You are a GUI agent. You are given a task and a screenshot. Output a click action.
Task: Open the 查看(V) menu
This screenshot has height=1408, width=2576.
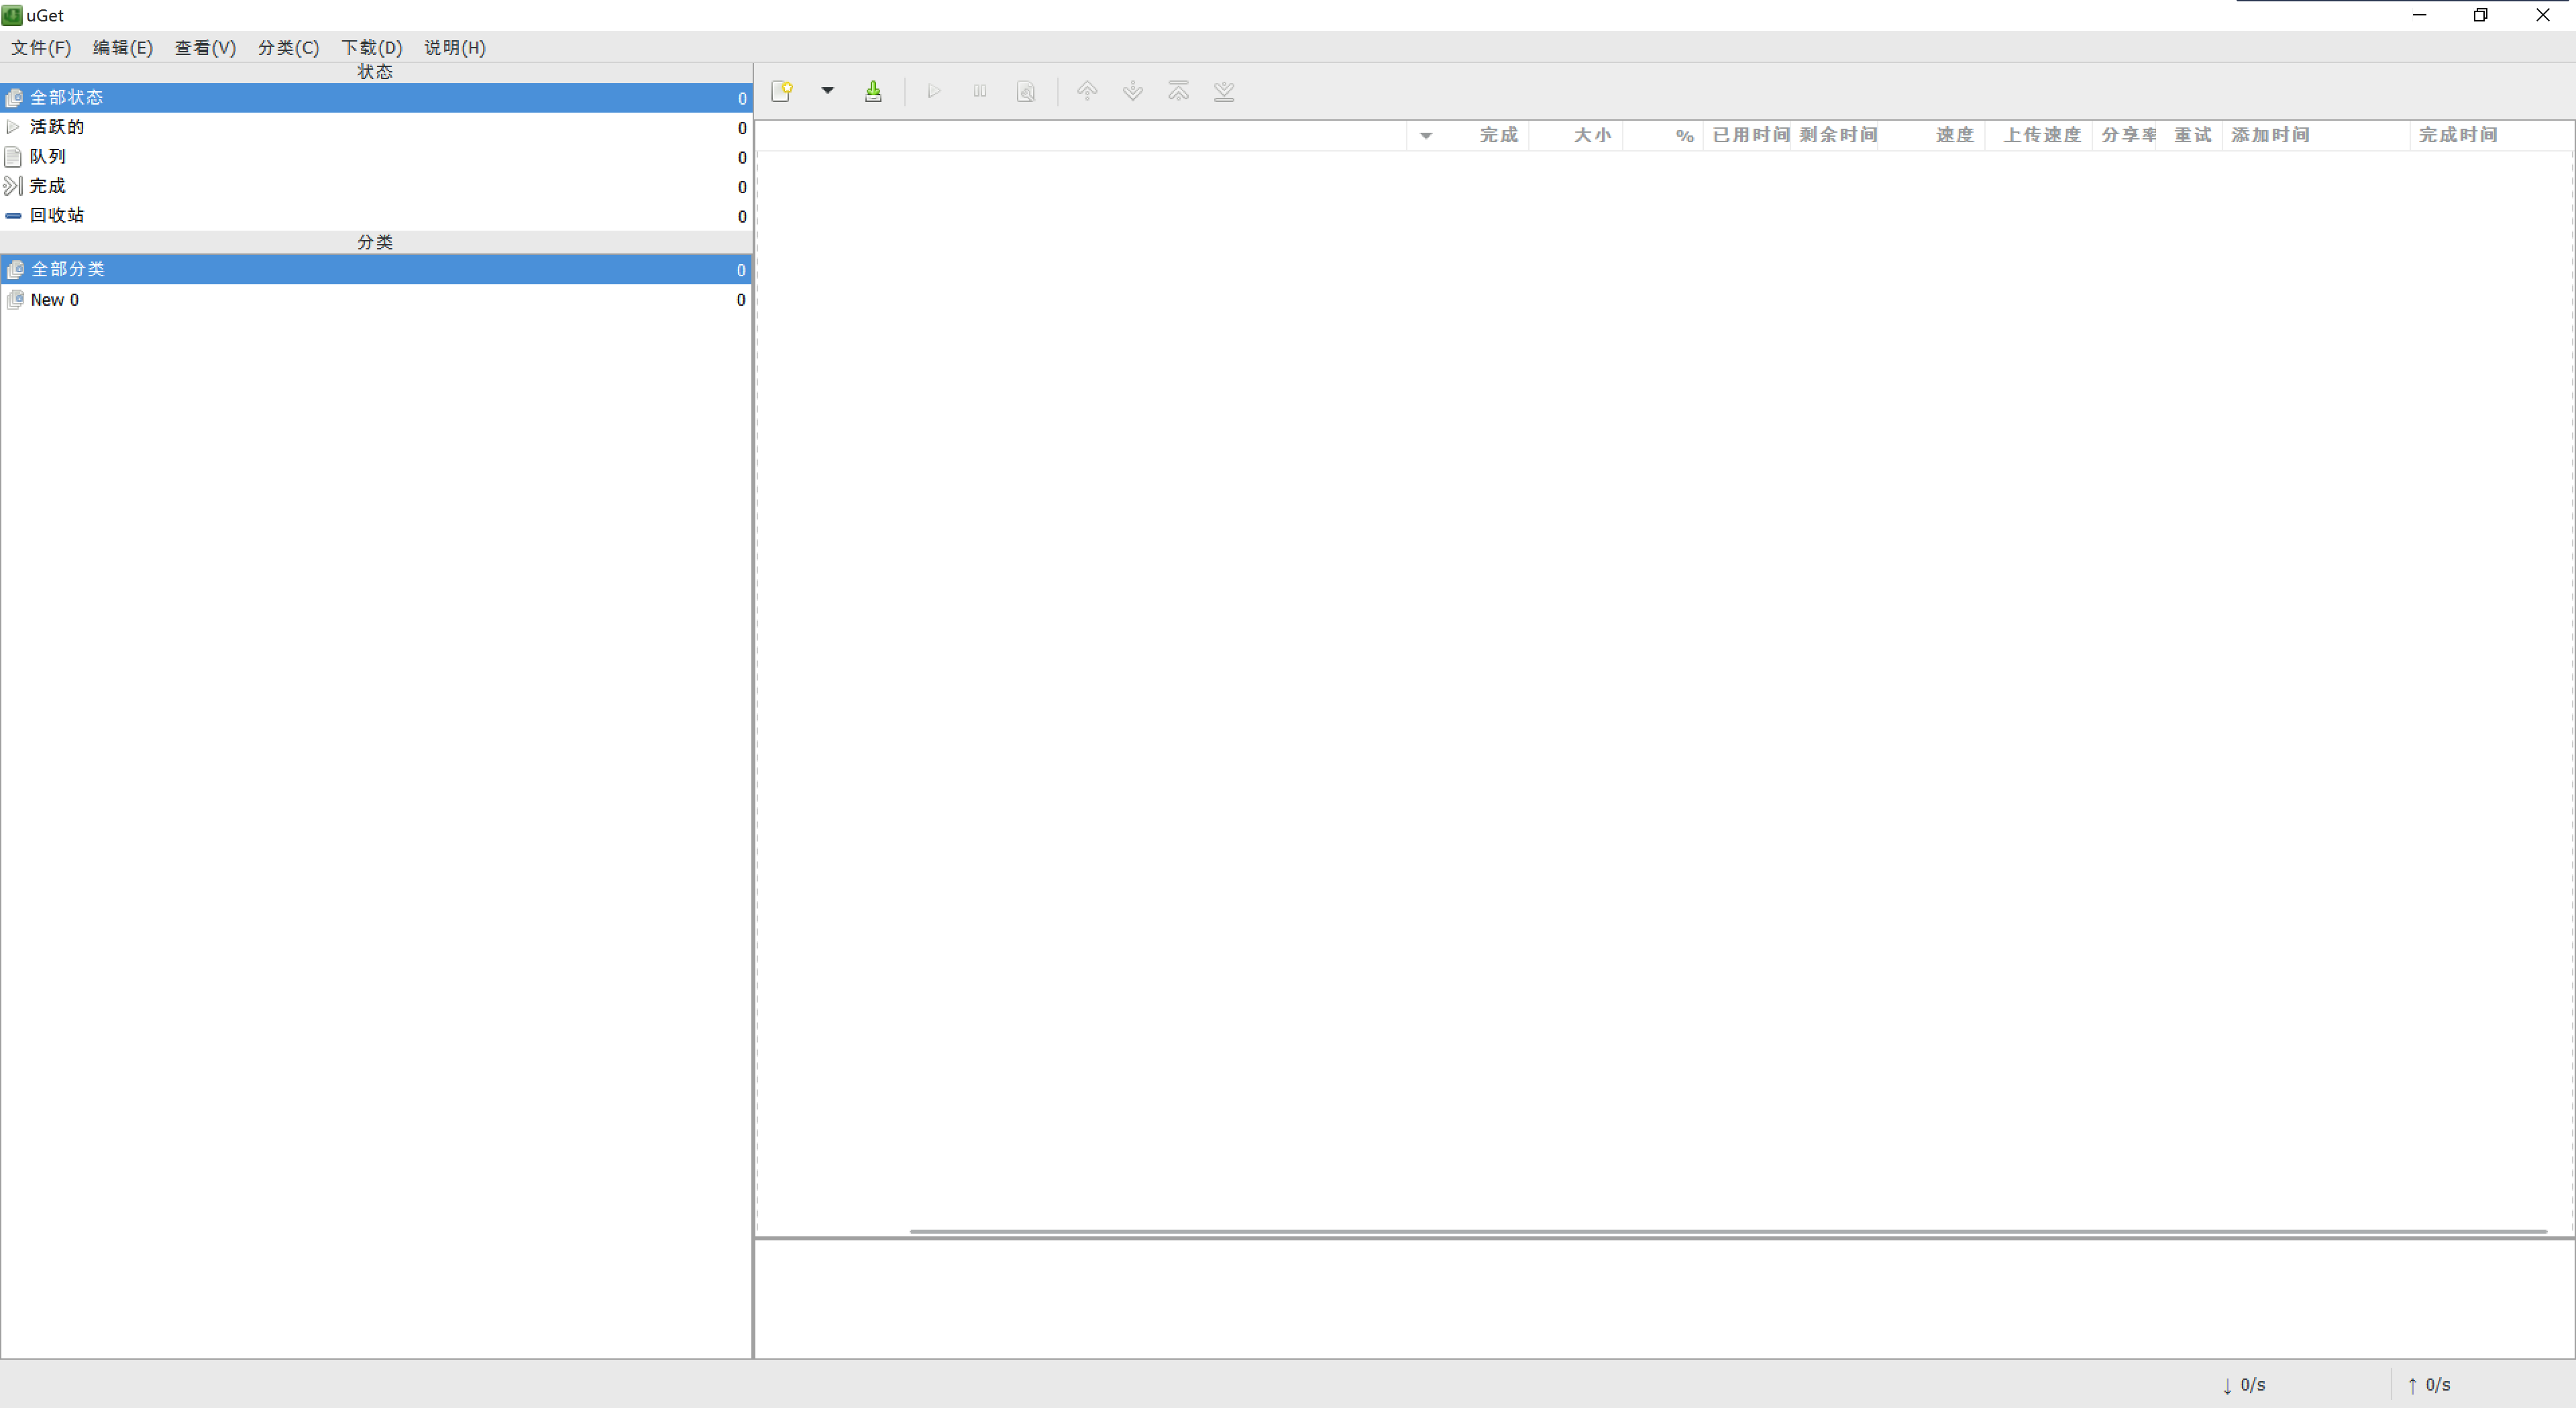coord(205,48)
